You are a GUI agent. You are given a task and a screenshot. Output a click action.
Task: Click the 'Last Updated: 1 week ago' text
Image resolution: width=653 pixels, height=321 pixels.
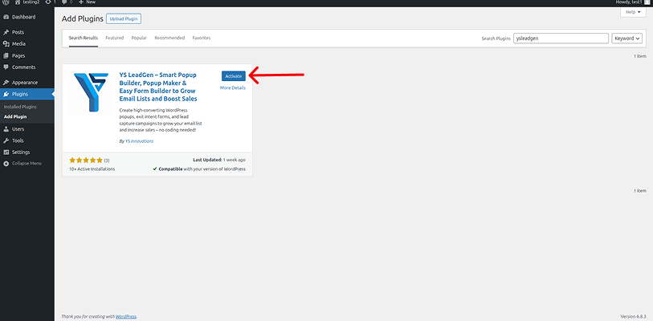click(x=219, y=160)
